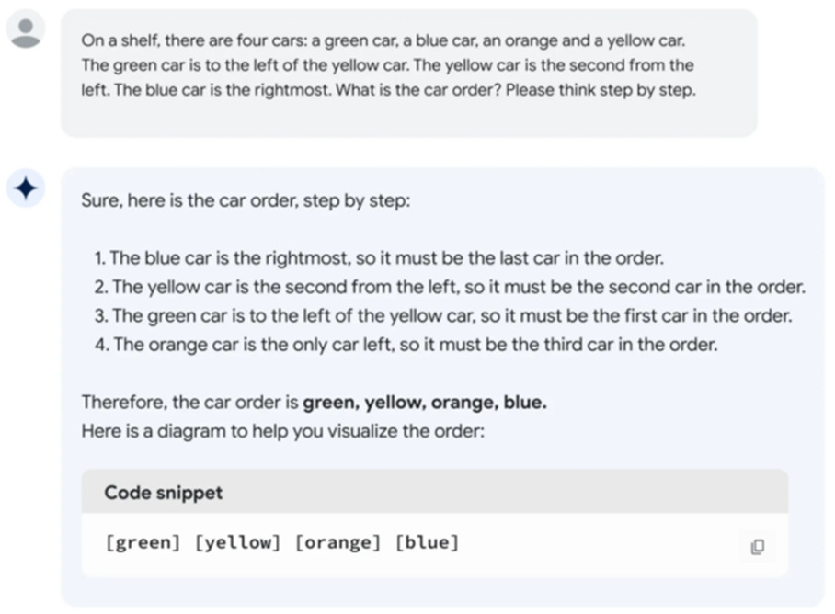Click the bold "green, yellow, orange, blue." answer
This screenshot has height=614, width=835.
tap(424, 403)
